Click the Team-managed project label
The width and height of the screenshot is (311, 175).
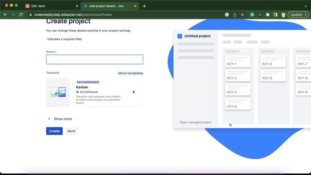point(195,122)
